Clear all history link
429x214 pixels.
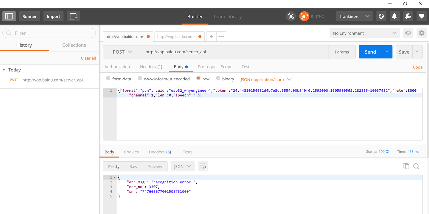88,58
